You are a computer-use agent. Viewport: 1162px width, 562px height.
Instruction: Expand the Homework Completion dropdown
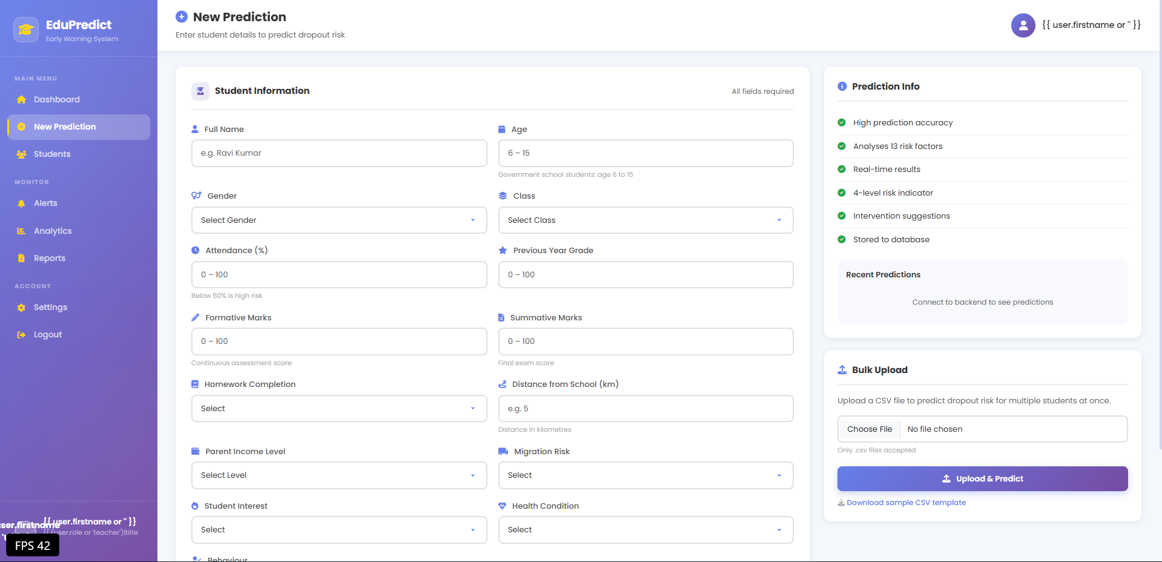(339, 409)
